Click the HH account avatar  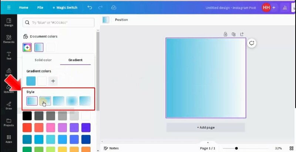coord(266,7)
